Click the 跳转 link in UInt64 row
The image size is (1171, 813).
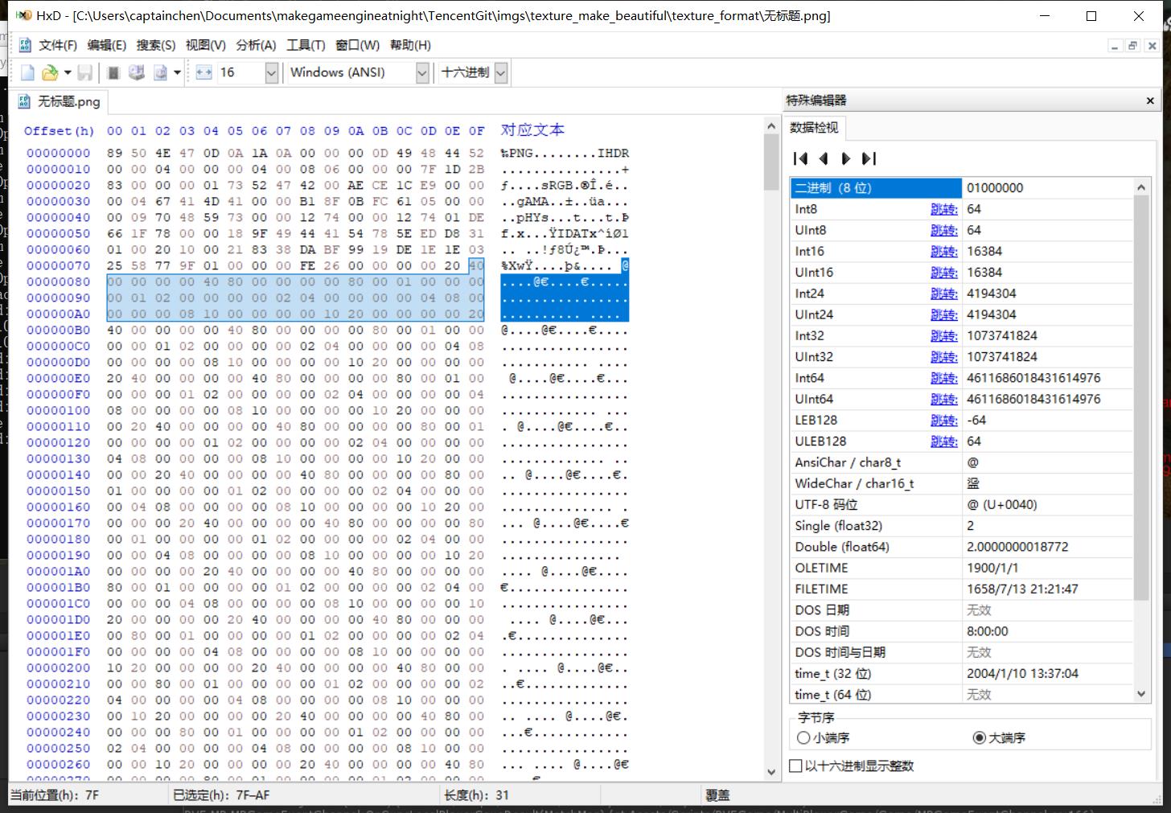click(943, 399)
